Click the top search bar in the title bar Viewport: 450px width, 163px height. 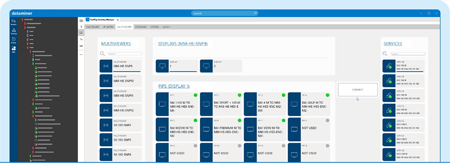(225, 13)
